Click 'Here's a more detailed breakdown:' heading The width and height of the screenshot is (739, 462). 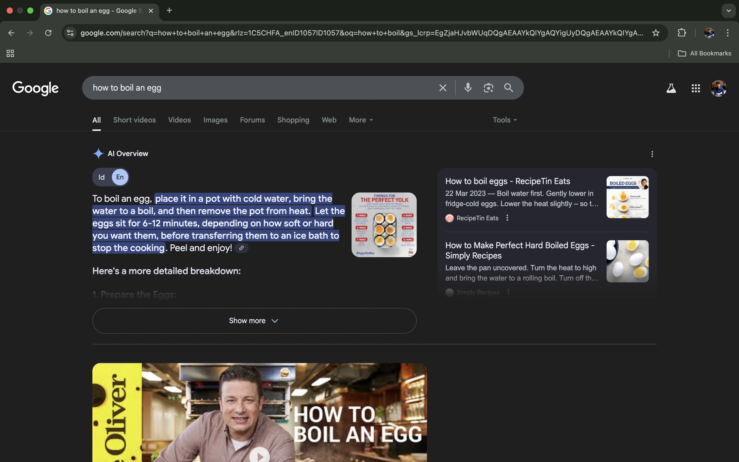pos(167,271)
